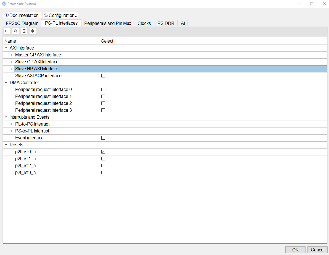Close the Processor System window
Screen dimensions: 329x255
324,4
